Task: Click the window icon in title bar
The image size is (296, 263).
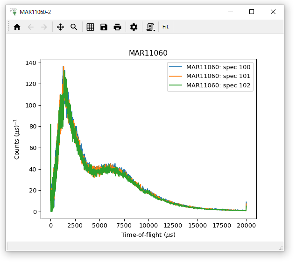Action: coord(13,12)
